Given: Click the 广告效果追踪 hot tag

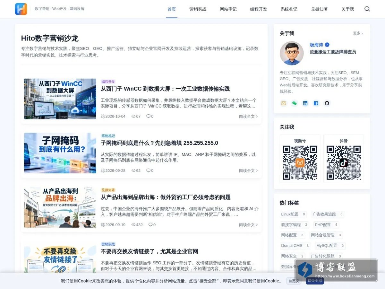Looking at the screenshot, I should click(328, 215).
